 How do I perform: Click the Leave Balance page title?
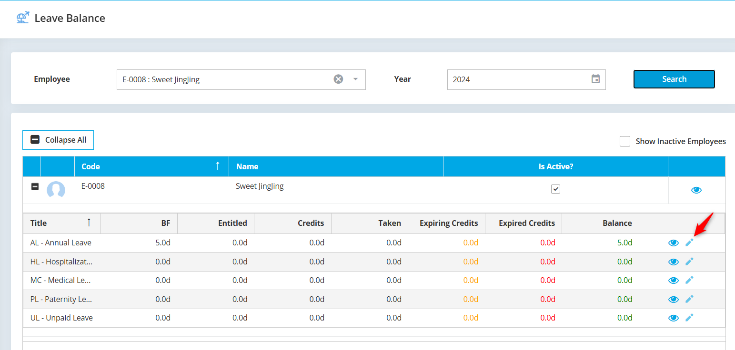click(x=70, y=18)
